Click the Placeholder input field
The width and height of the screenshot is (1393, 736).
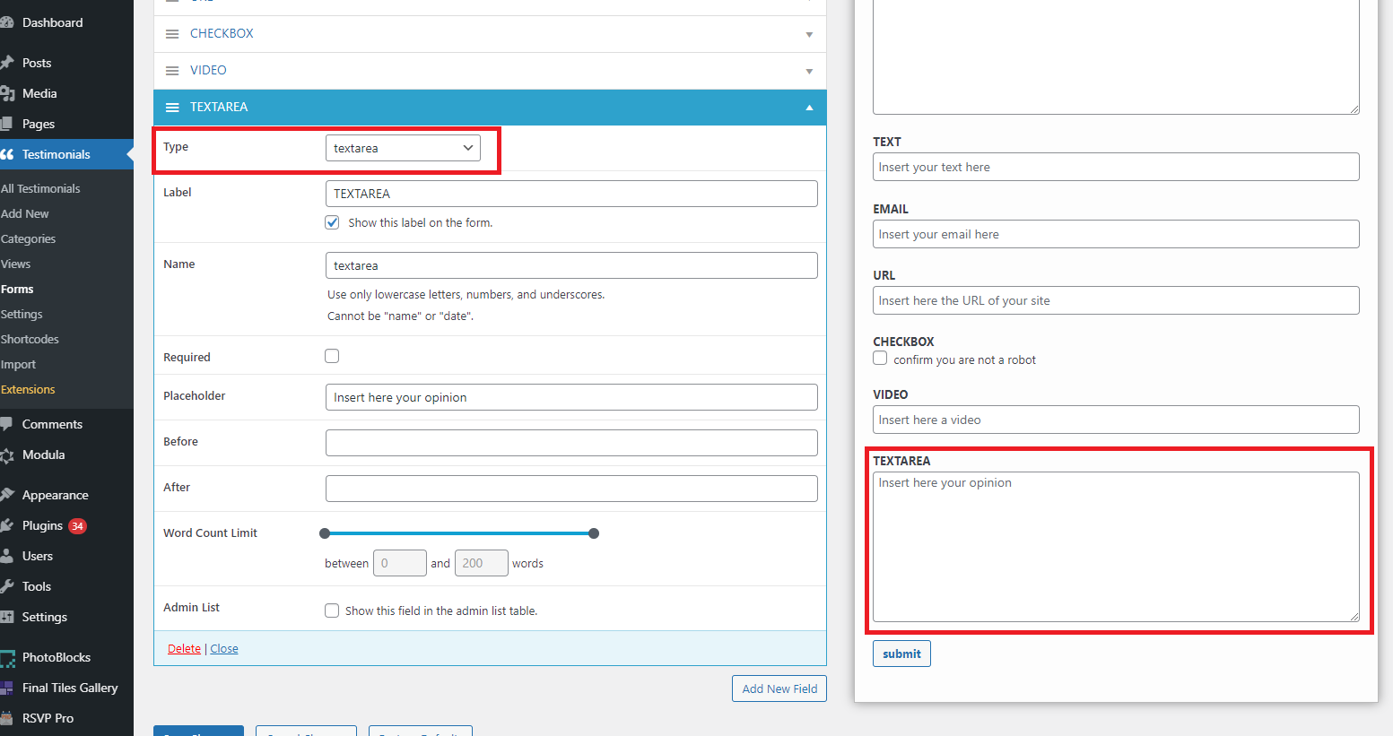tap(571, 397)
